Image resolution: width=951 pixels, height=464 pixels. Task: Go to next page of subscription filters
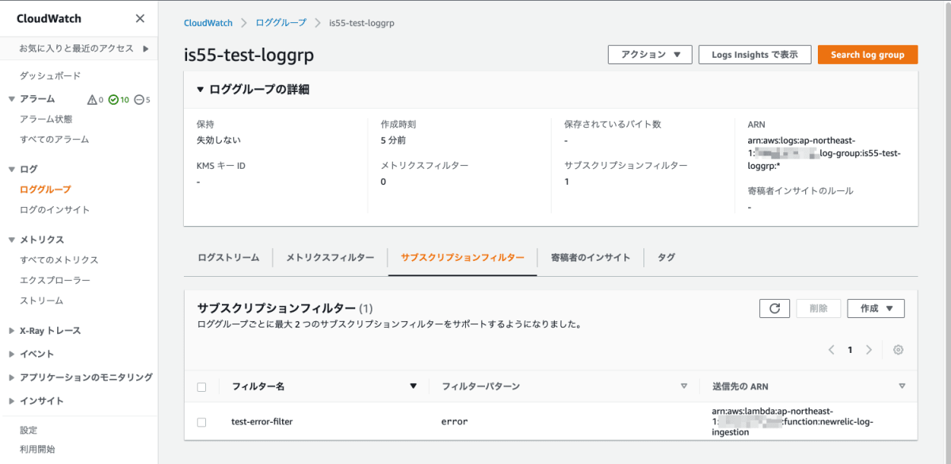(x=869, y=350)
